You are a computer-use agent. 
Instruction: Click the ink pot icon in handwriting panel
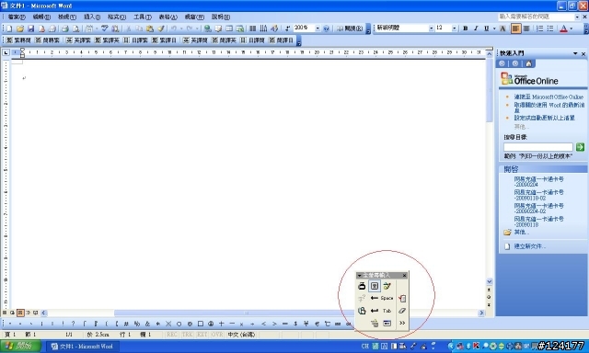point(362,286)
